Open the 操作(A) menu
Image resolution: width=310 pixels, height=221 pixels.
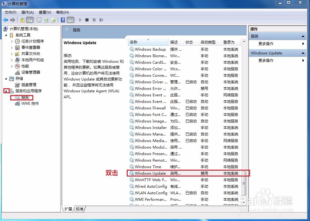click(x=27, y=12)
